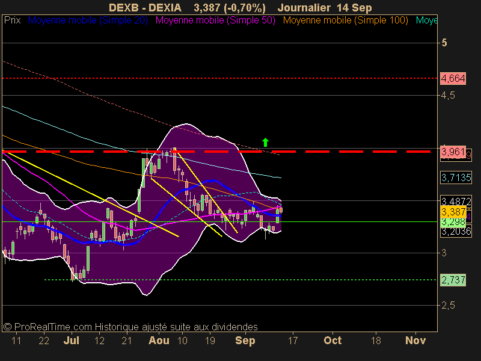The height and width of the screenshot is (361, 481).
Task: Select the Moyenne mobile (Simple 20) legend
Action: click(x=88, y=20)
